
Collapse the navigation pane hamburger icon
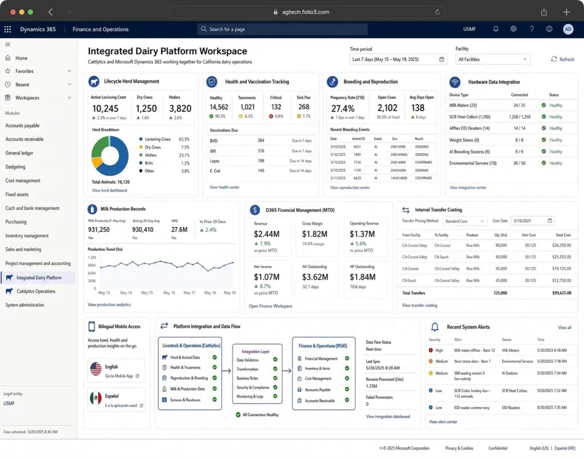8,44
